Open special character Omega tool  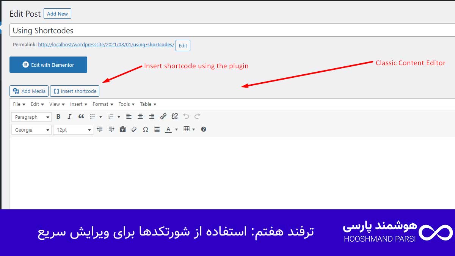point(145,129)
